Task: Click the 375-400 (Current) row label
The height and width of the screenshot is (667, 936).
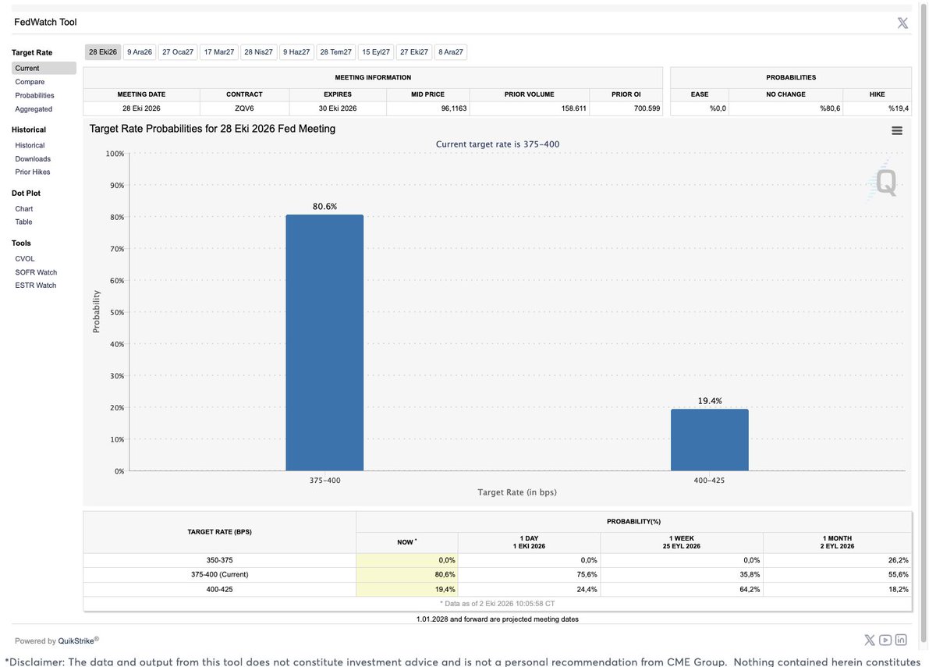Action: tap(220, 575)
